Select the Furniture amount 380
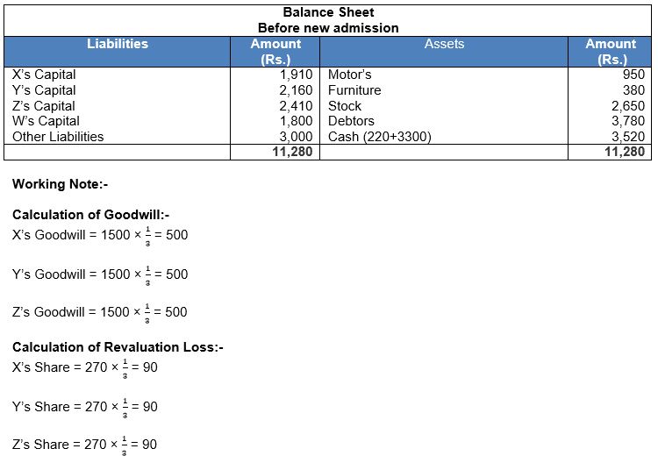Viewport: 658px width, 463px height. [633, 90]
